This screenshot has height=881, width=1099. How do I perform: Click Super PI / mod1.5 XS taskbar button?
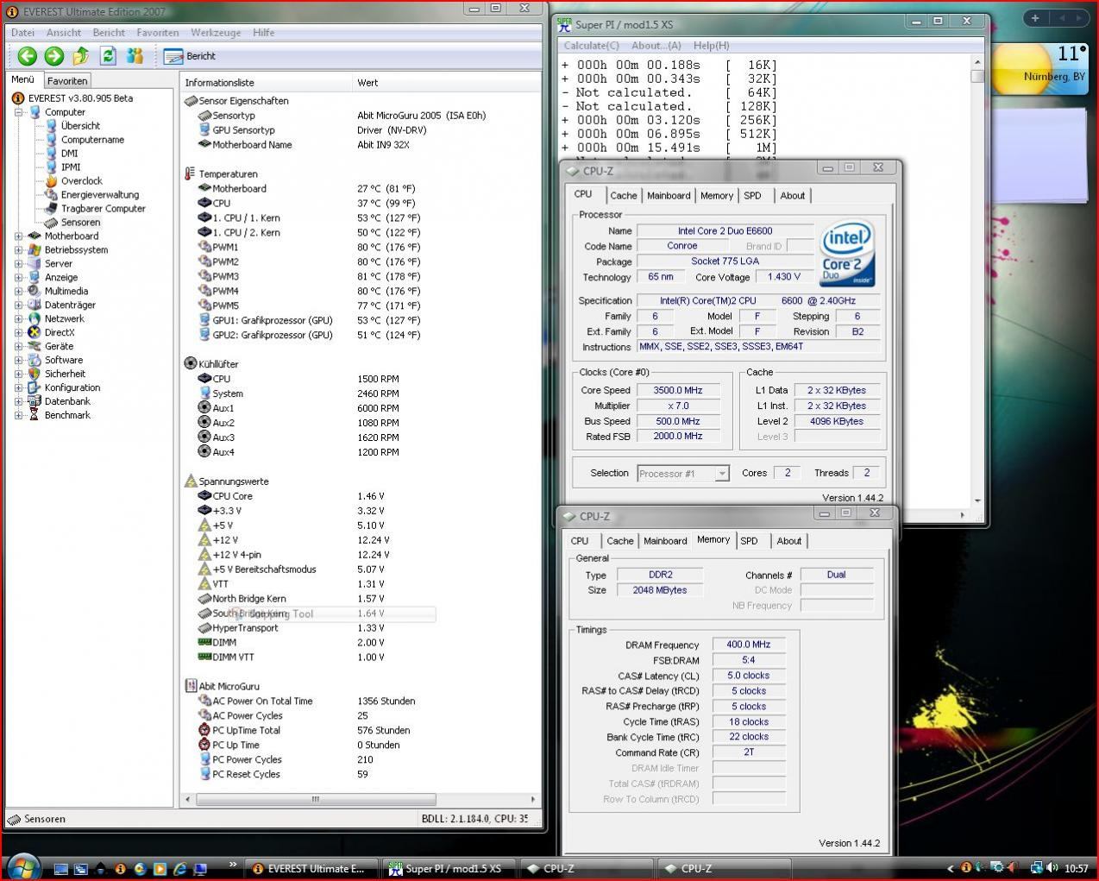449,869
